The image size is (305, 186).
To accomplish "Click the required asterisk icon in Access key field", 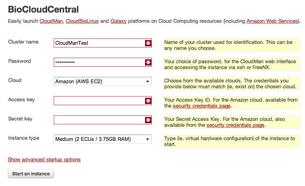I will pyautogui.click(x=148, y=101).
